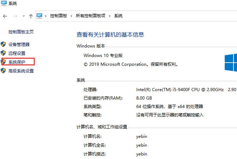
Task: Open the 控制面板主页 link
Action: point(21,32)
